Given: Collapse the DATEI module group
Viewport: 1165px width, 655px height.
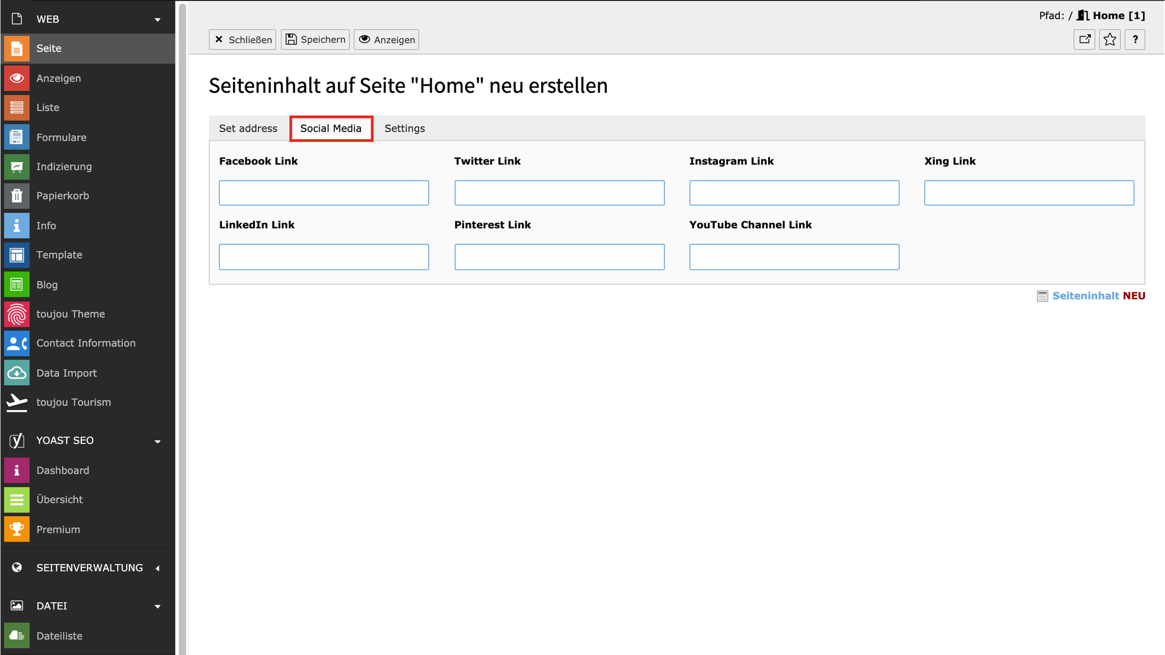Looking at the screenshot, I should pyautogui.click(x=157, y=606).
